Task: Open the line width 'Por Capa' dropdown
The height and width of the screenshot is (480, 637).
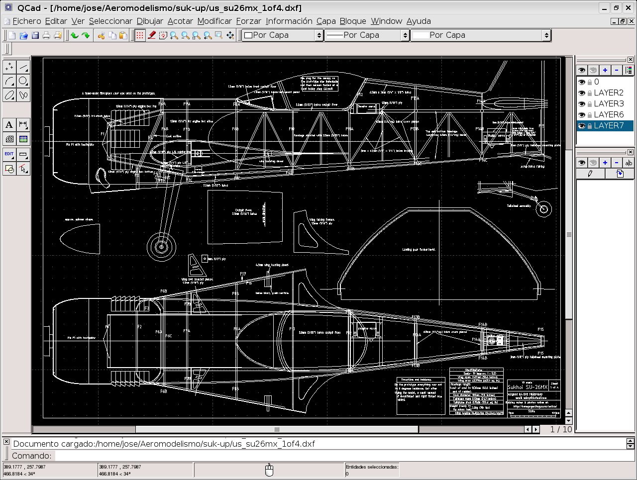Action: tap(367, 35)
